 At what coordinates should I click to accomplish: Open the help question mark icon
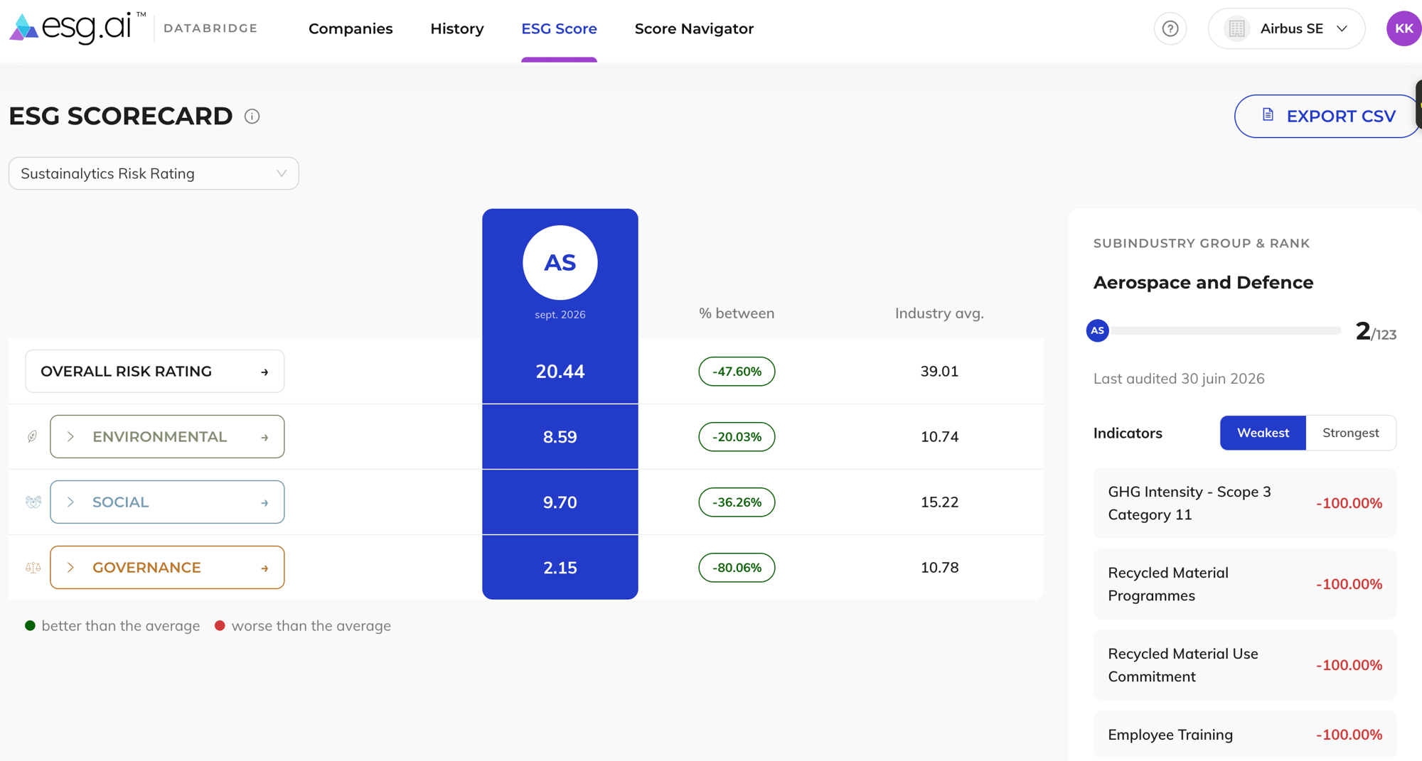pos(1170,28)
